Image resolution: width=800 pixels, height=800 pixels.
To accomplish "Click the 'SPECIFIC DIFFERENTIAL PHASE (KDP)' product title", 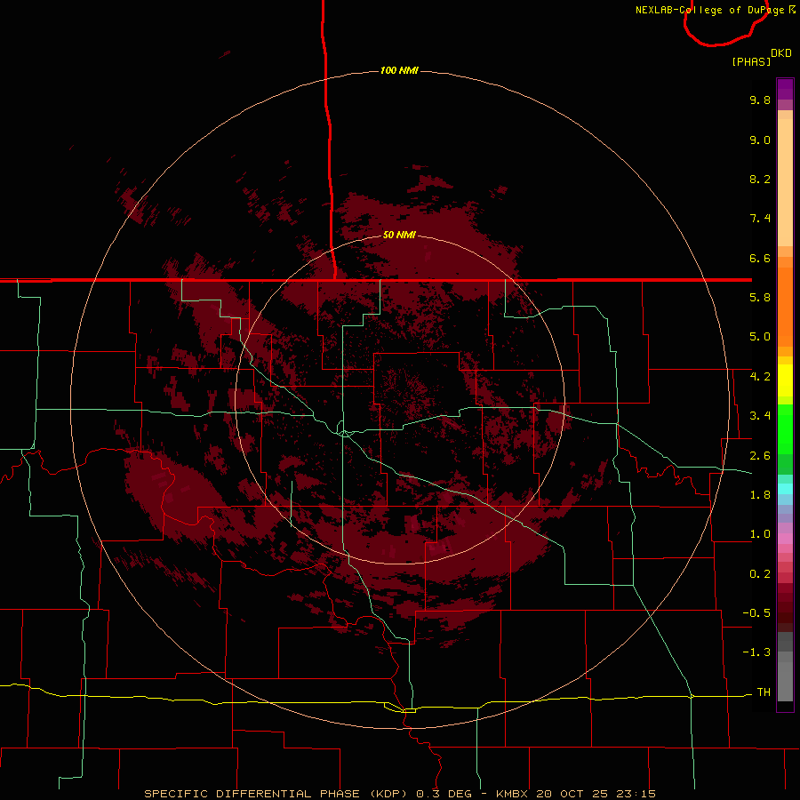I will point(277,794).
